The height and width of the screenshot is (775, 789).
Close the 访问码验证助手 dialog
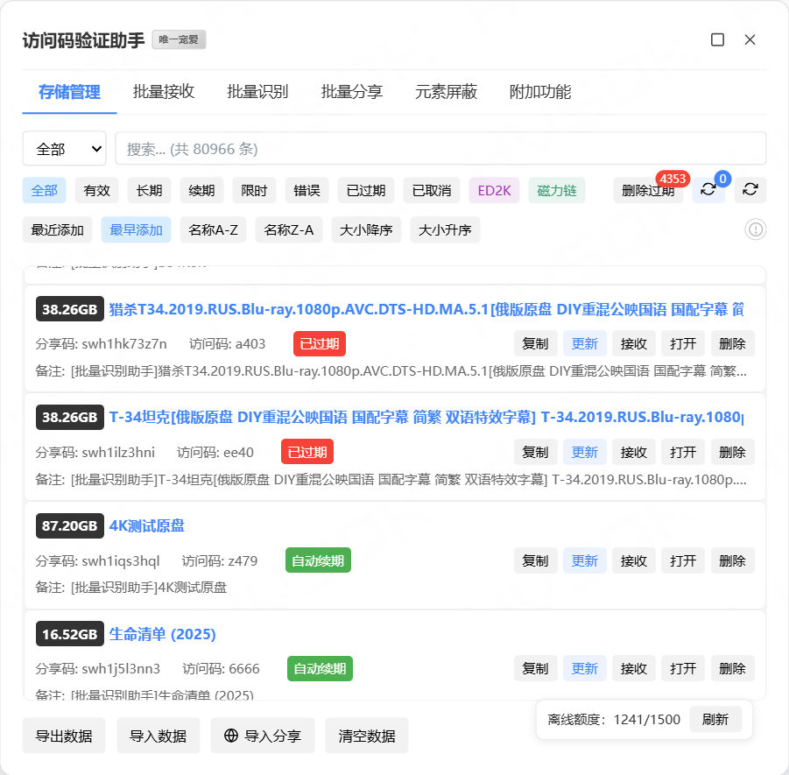pos(750,39)
